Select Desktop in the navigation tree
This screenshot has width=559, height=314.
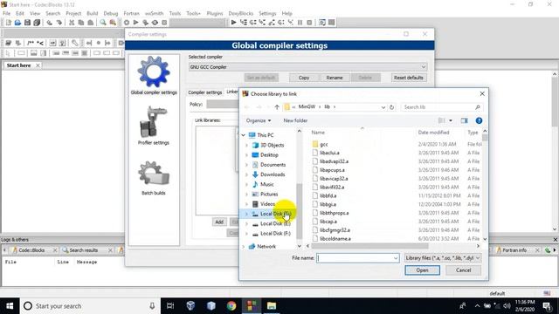point(269,155)
